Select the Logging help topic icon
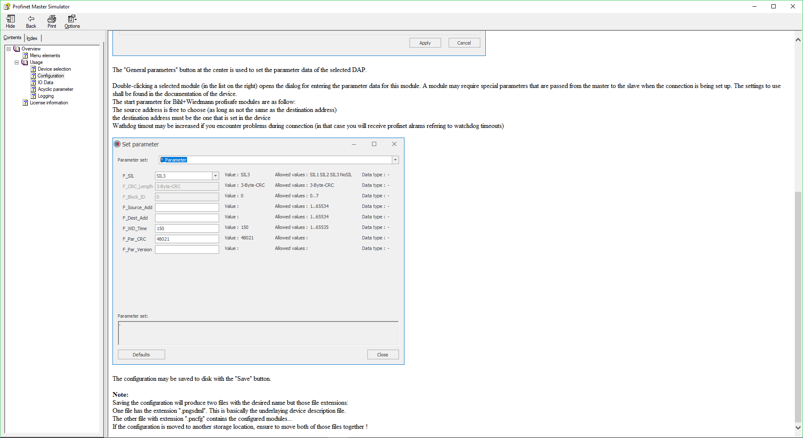This screenshot has width=803, height=438. pyautogui.click(x=33, y=96)
